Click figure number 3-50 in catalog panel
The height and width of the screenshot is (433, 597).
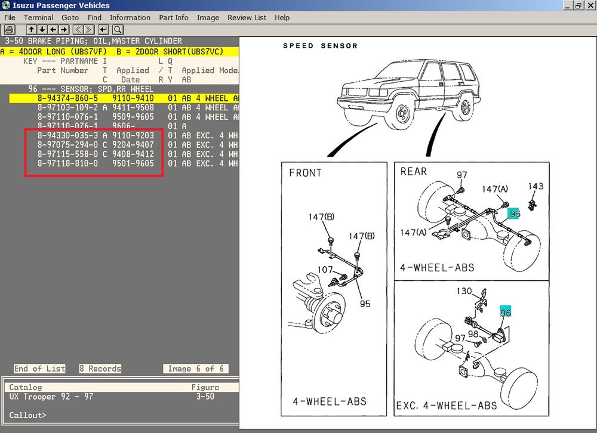tap(205, 397)
